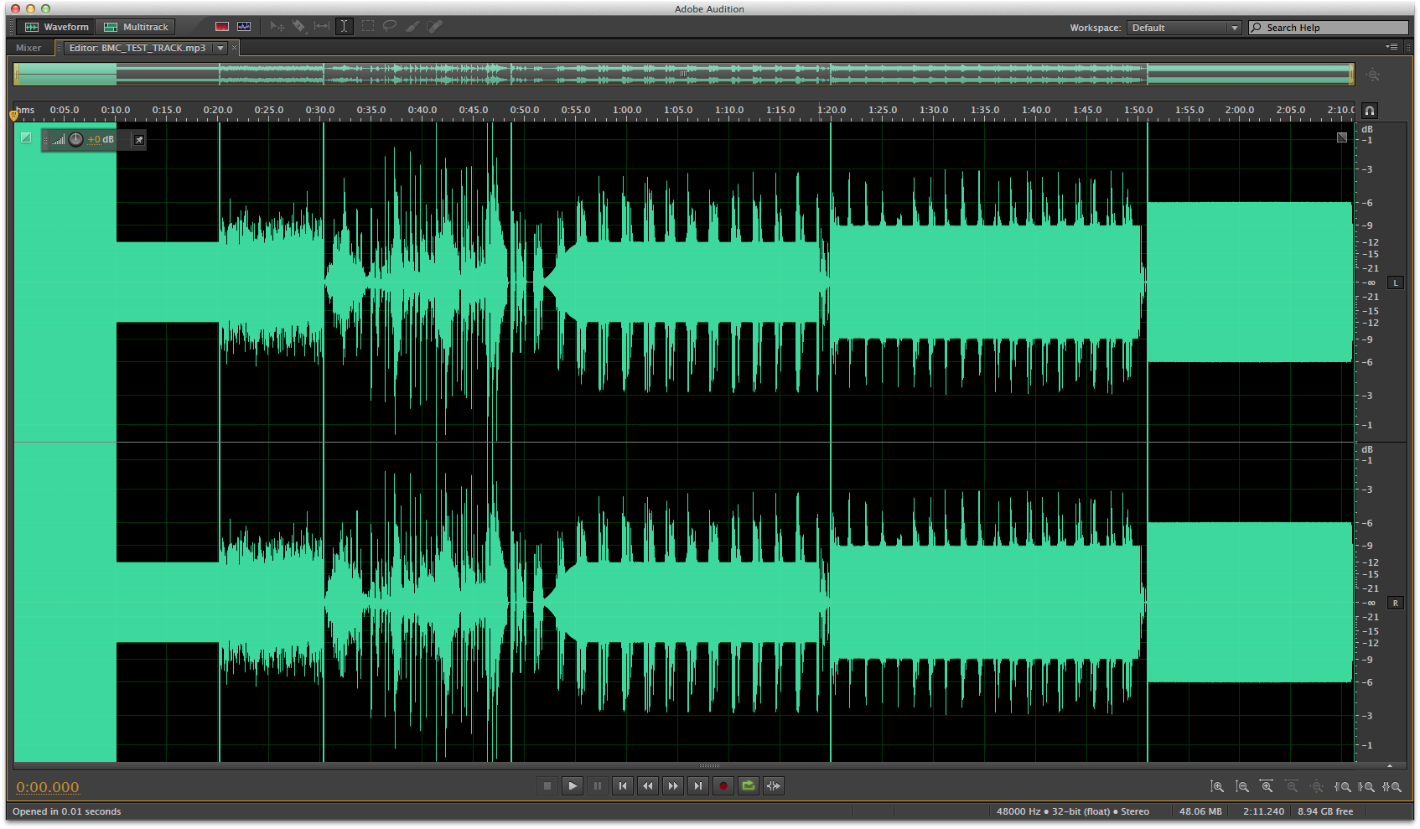The width and height of the screenshot is (1420, 829).
Task: Select the Time Selection tool
Action: tap(344, 27)
